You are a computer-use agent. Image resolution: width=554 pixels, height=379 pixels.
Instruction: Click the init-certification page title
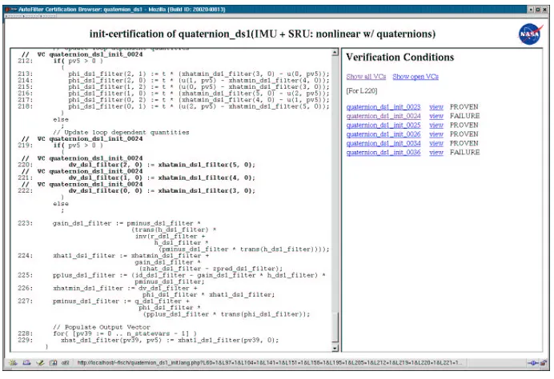tap(262, 34)
